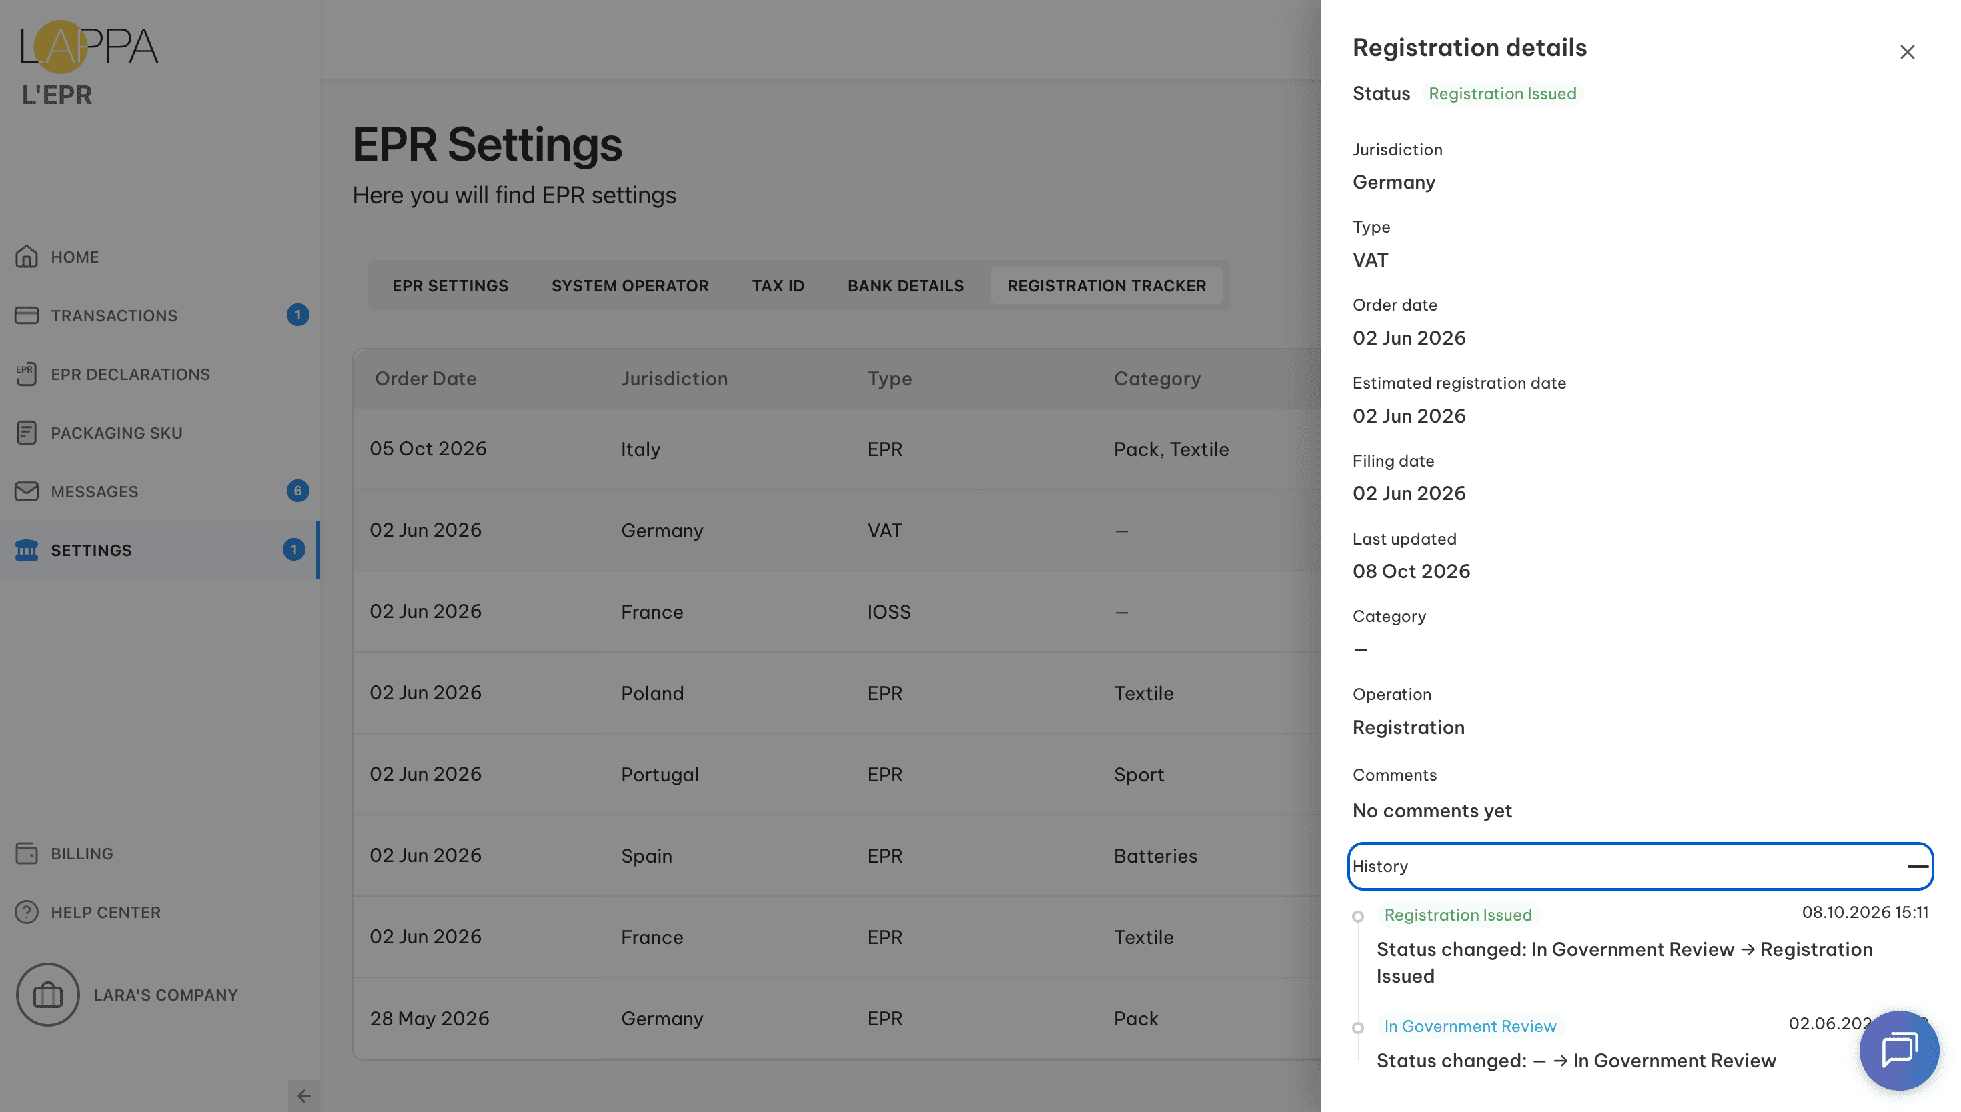Click the Jurisdiction column header
The image size is (1961, 1112).
[674, 379]
